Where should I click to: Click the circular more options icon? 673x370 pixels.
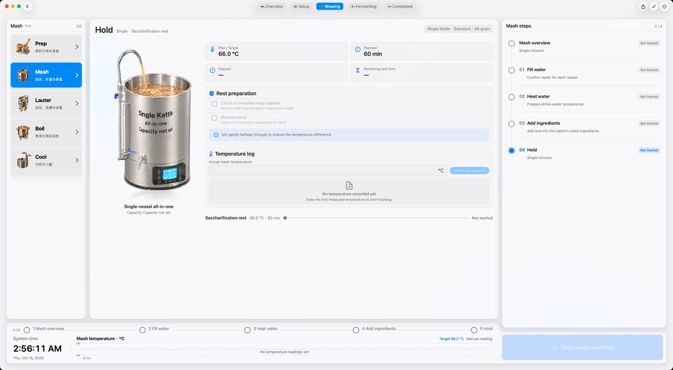point(664,6)
